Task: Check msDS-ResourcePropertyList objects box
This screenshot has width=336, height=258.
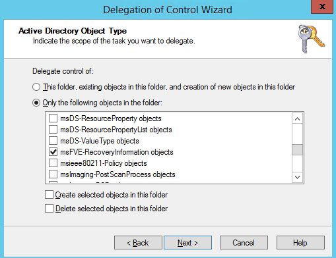Action: pyautogui.click(x=53, y=130)
